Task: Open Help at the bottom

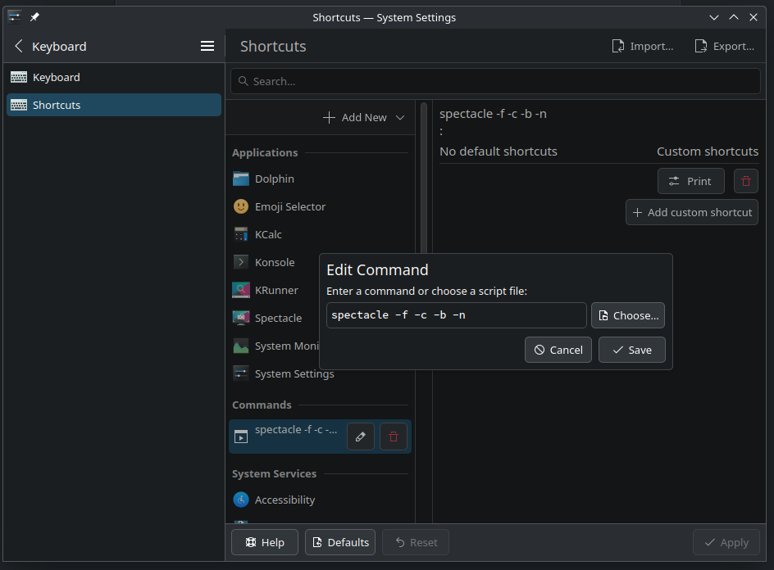Action: point(265,542)
